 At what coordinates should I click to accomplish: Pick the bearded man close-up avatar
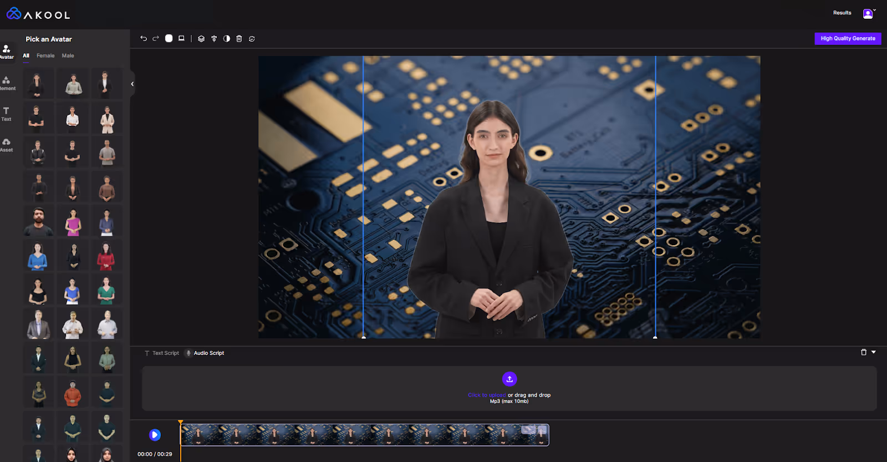(x=38, y=222)
